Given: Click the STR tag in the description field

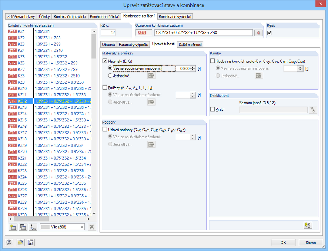Looking at the screenshot, I should tap(141, 33).
